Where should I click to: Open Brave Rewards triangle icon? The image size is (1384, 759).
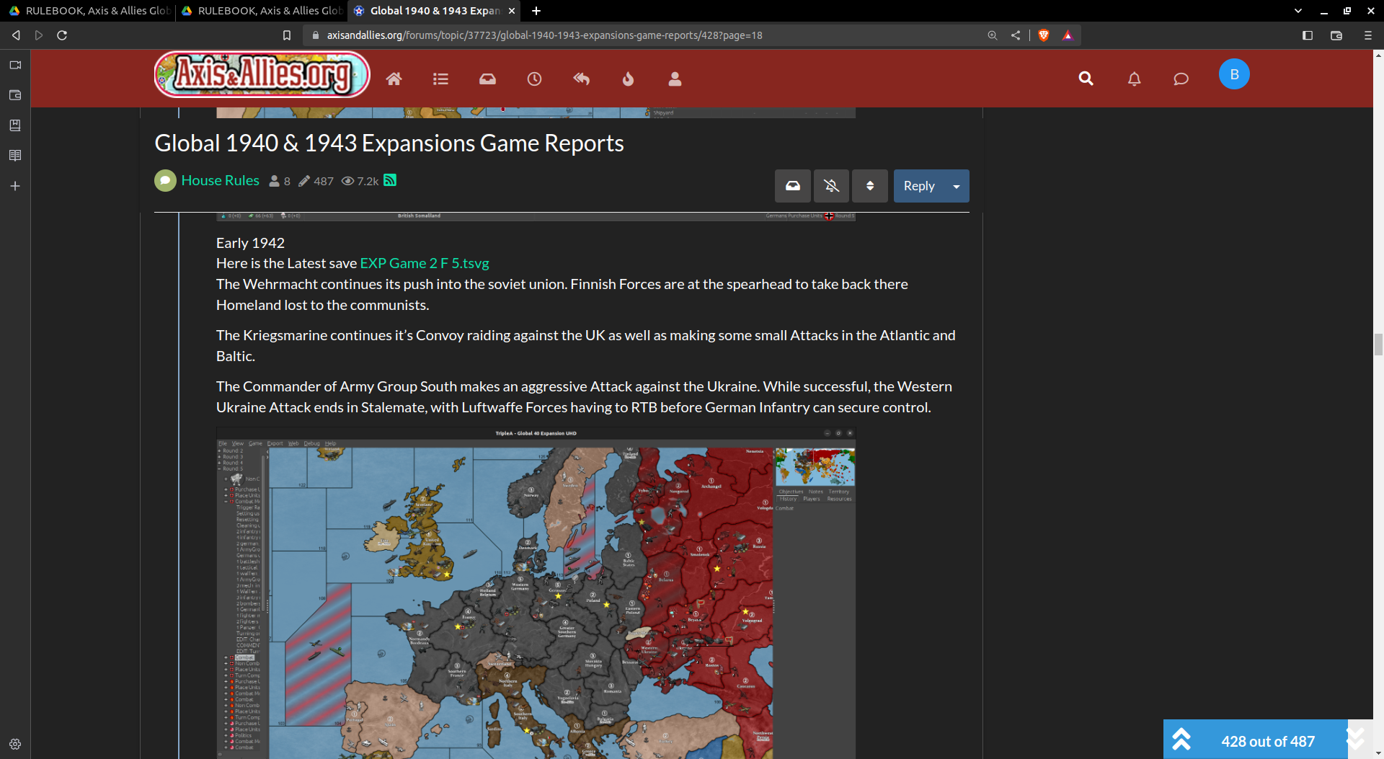[1068, 35]
